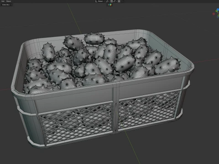Open the Object menu

click(x=9, y=1)
